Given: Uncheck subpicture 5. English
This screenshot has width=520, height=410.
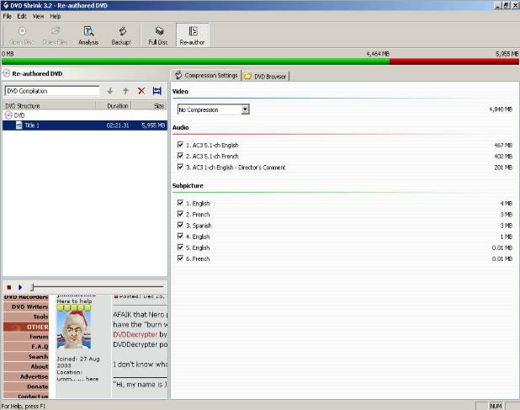Looking at the screenshot, I should tap(180, 248).
